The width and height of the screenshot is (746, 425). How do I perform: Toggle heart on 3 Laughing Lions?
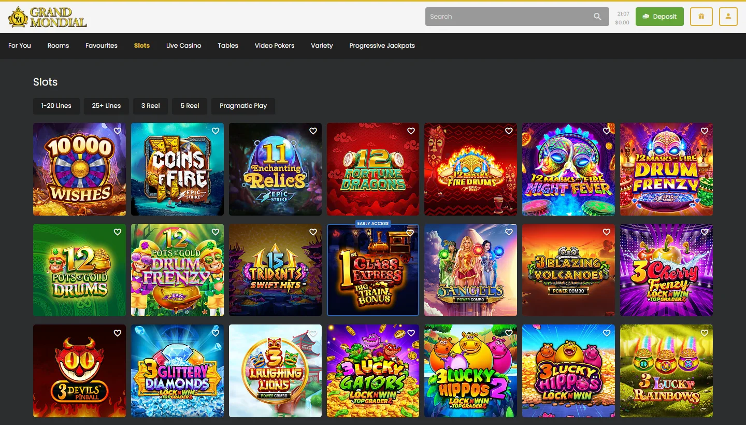click(313, 333)
